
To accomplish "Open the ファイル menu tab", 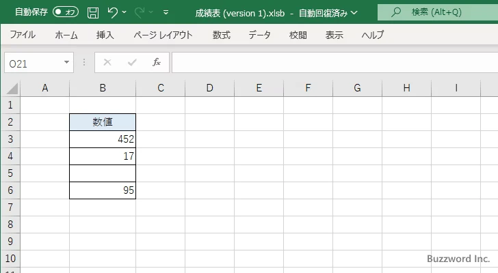I will pyautogui.click(x=23, y=35).
